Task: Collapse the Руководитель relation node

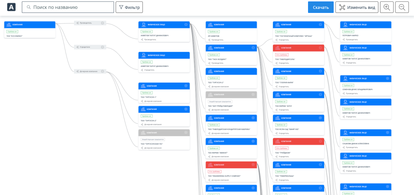Action: click(102, 23)
